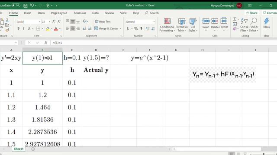
Task: Click the zoom slider in status bar
Action: point(264,154)
